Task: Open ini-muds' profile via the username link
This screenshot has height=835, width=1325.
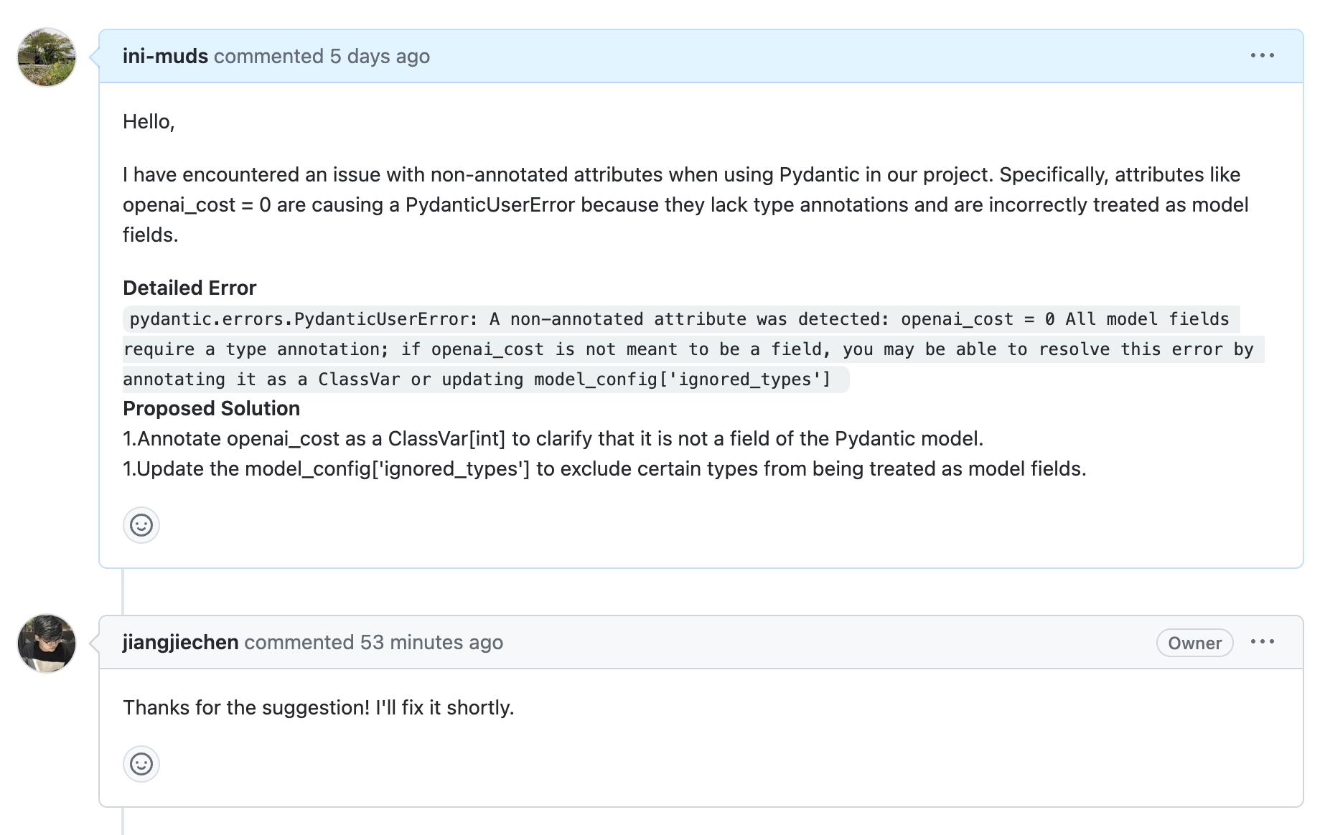Action: pyautogui.click(x=164, y=56)
